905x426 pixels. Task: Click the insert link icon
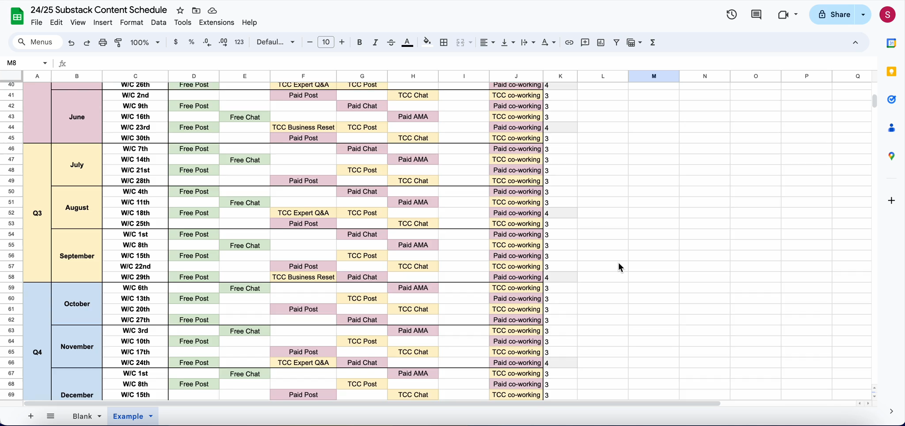pyautogui.click(x=569, y=42)
